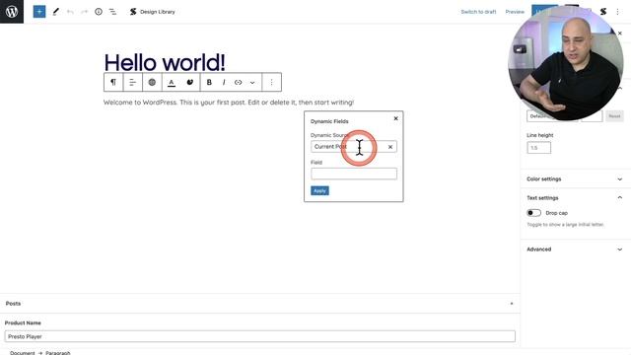Open the Stackable settings icon in the top bar
This screenshot has width=631, height=355.
coord(602,12)
